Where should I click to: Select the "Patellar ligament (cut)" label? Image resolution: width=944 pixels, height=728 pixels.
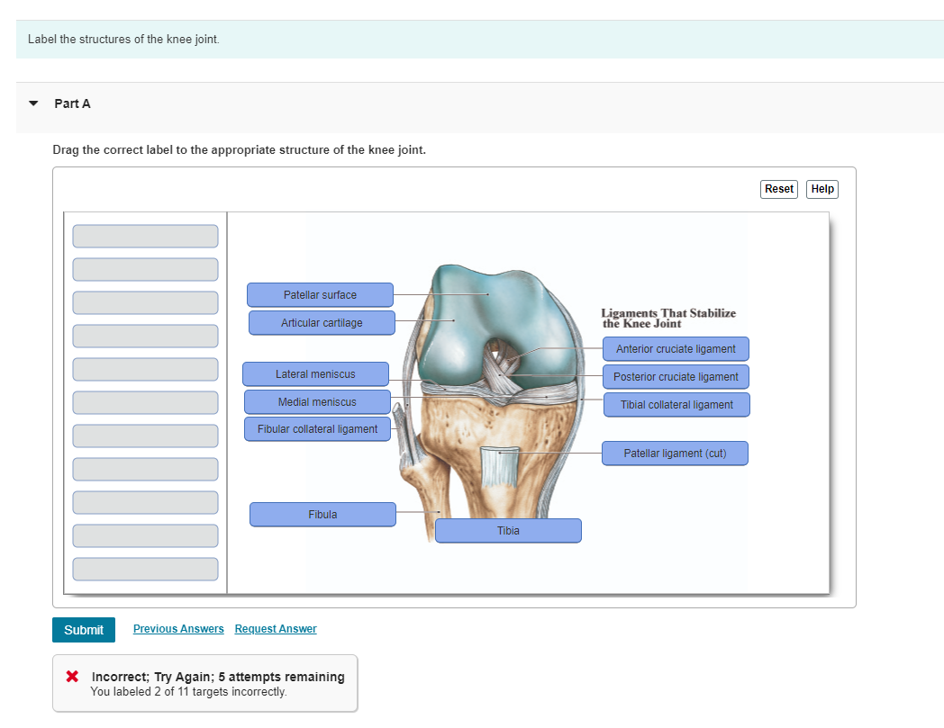tap(675, 453)
